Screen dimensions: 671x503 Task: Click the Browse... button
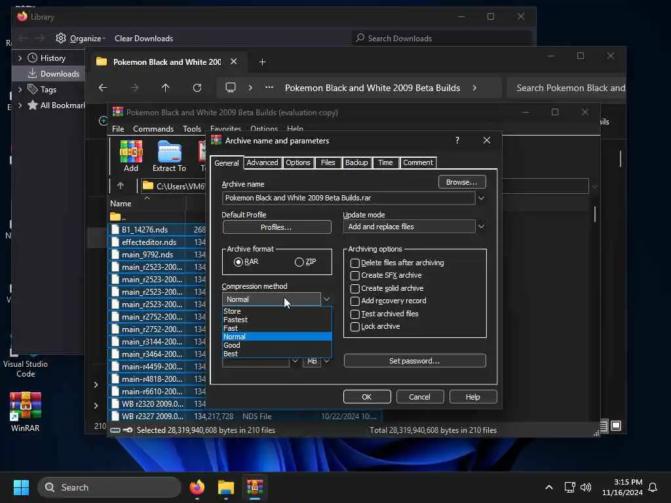tap(462, 182)
